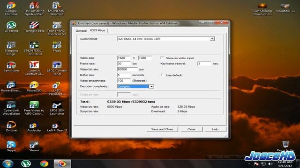Viewport: 300px width, 168px height.
Task: Click the Save and Close button
Action: pyautogui.click(x=162, y=129)
